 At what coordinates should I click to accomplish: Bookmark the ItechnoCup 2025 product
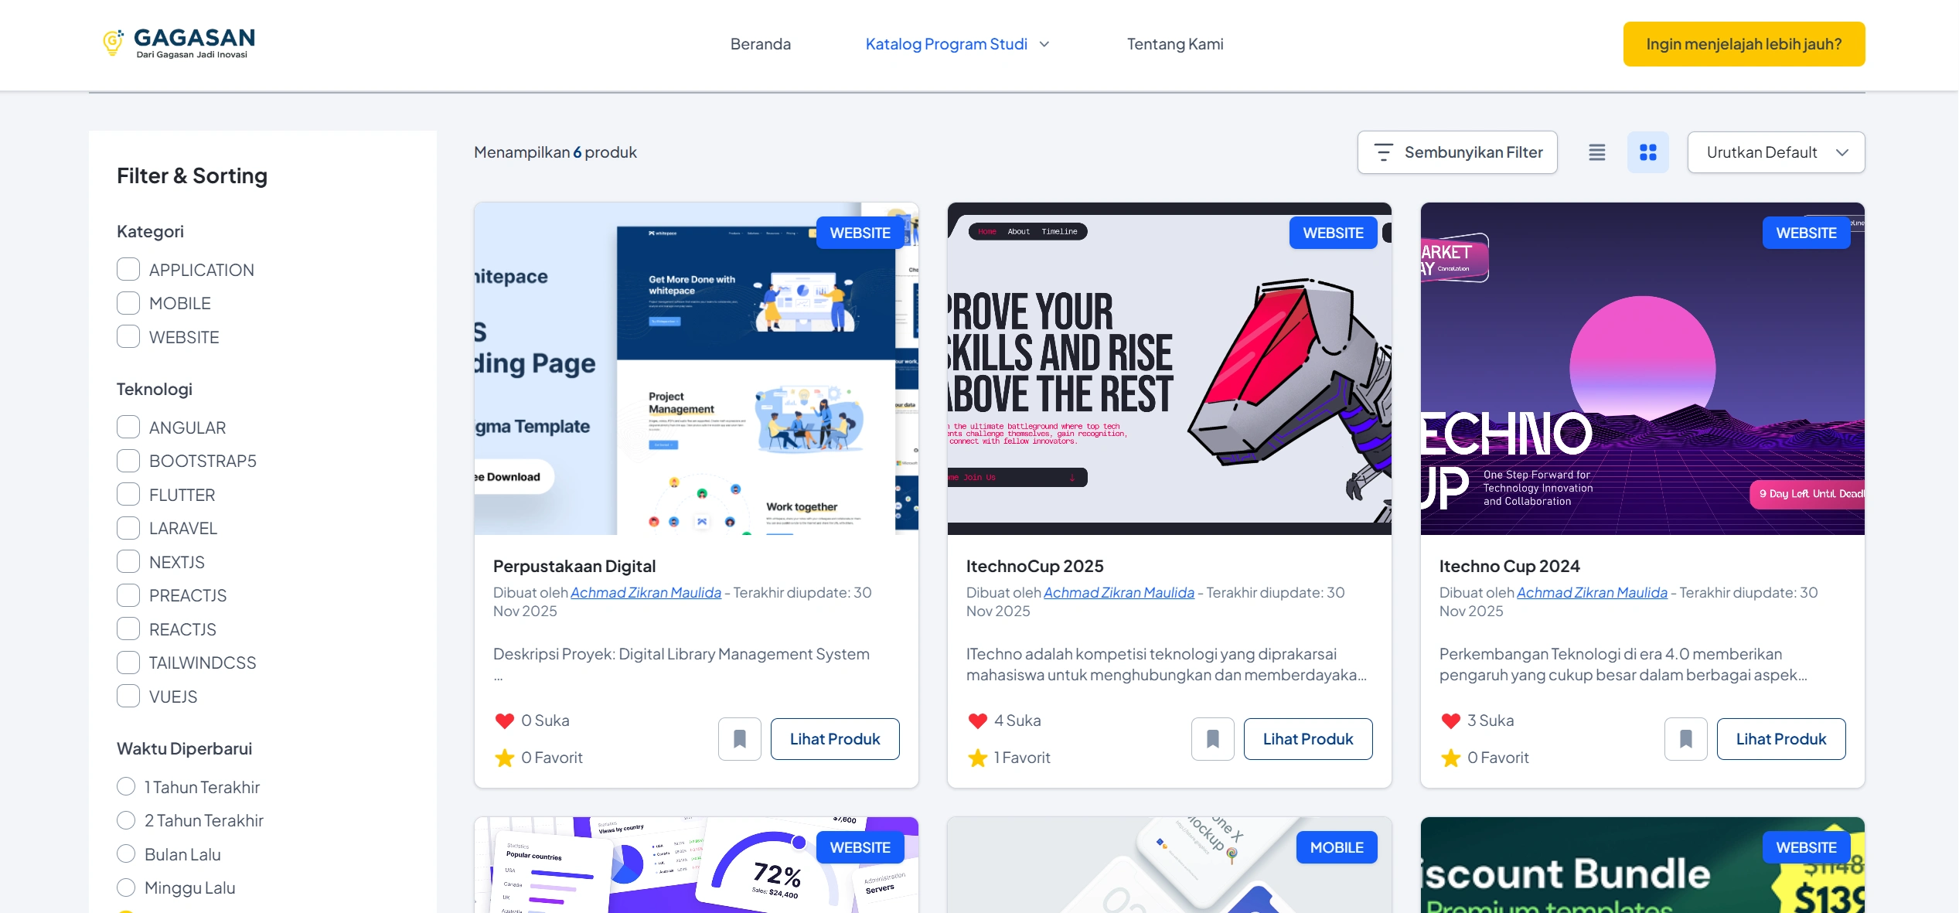pos(1212,739)
